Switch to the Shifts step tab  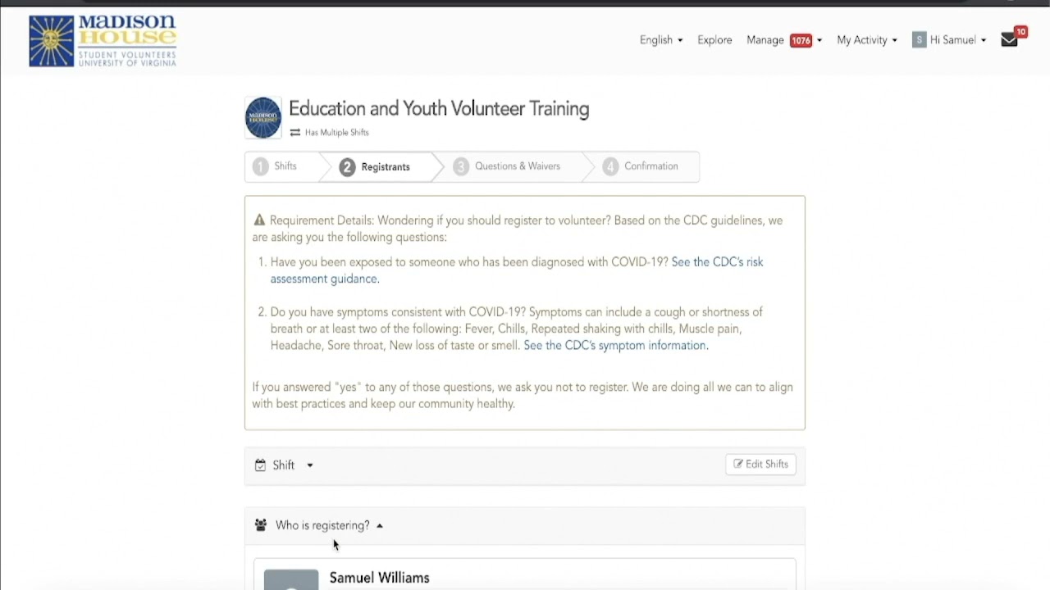[284, 166]
